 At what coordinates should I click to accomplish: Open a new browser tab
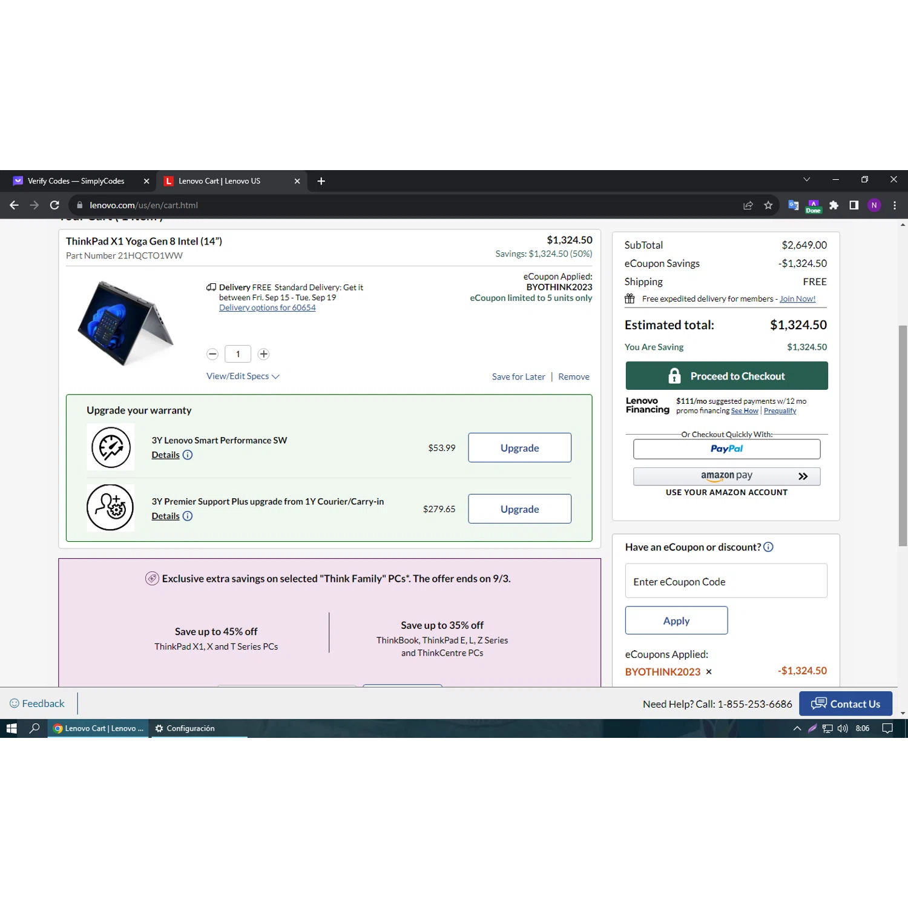321,181
